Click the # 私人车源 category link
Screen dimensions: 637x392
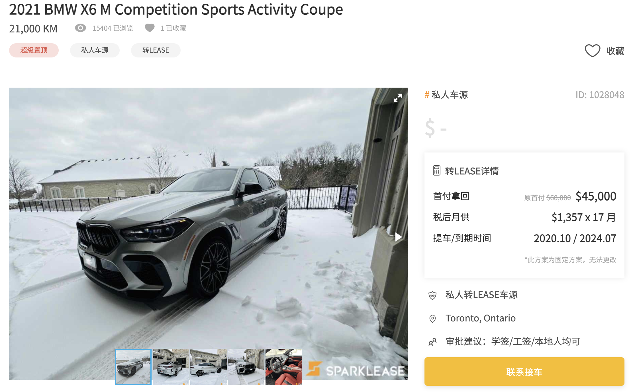point(446,95)
